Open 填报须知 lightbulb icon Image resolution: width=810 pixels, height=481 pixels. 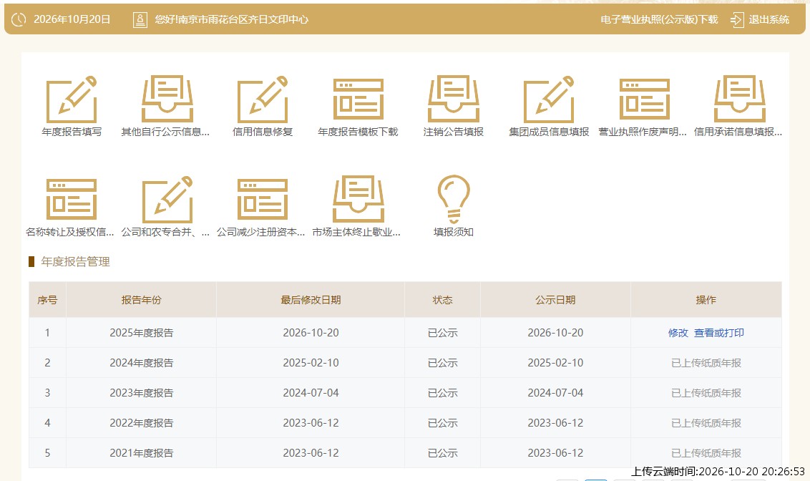(454, 200)
